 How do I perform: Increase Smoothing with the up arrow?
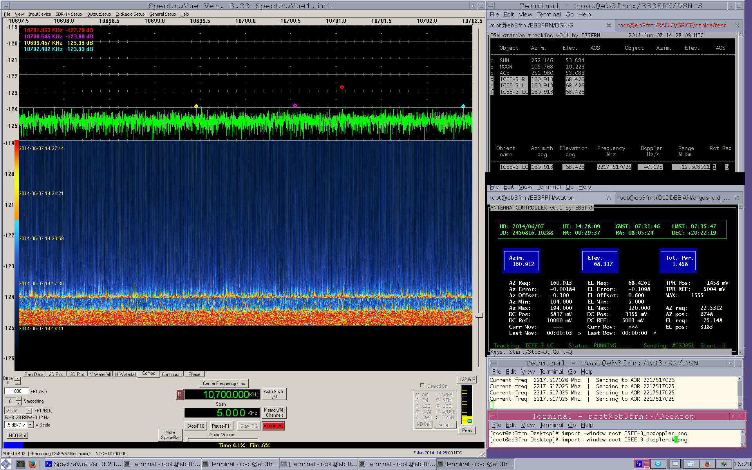18,399
